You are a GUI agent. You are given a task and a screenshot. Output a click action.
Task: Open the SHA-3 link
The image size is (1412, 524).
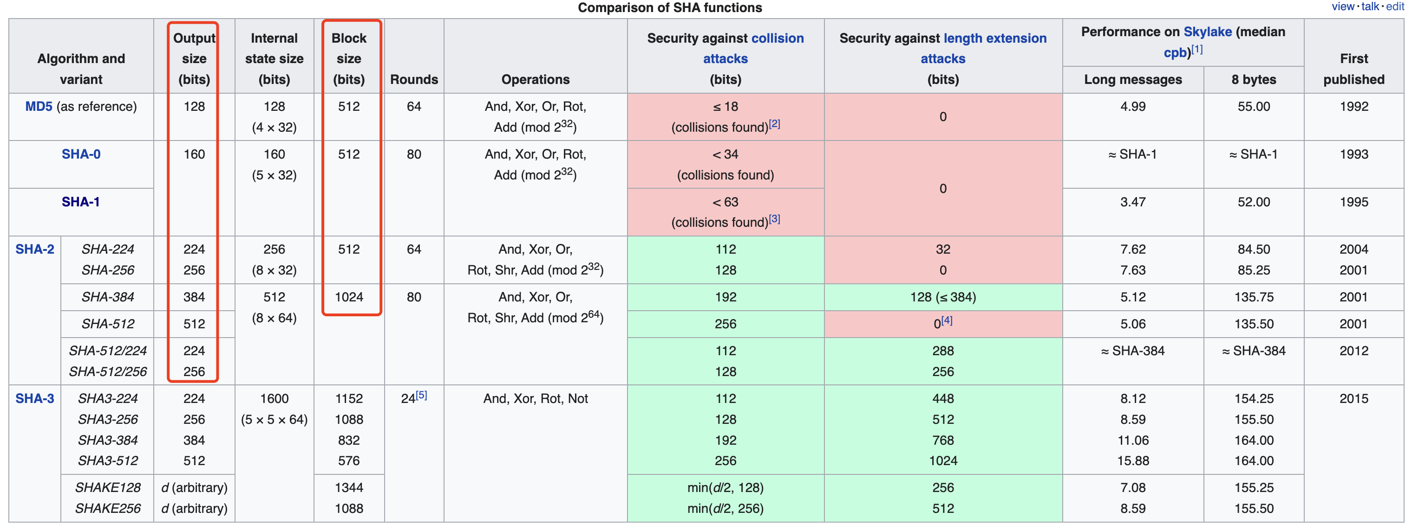click(x=34, y=398)
